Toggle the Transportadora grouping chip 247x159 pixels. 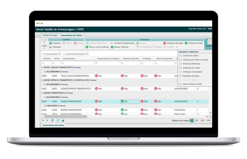[x=51, y=54]
